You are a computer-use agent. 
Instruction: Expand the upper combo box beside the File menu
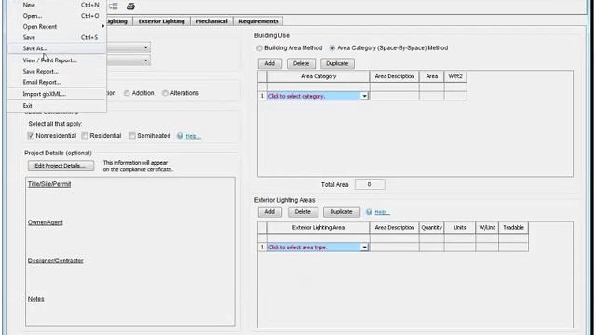pos(145,47)
